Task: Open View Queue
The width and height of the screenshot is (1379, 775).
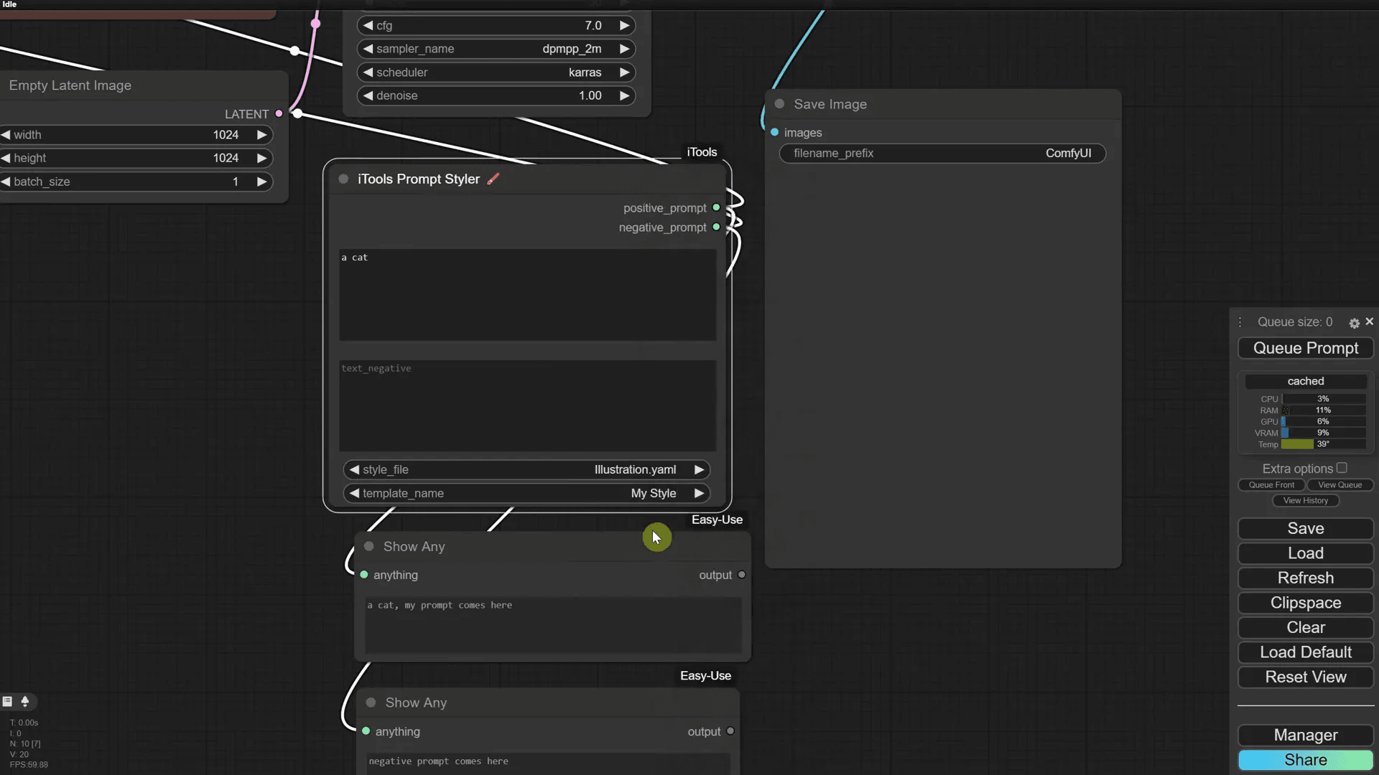Action: (x=1340, y=485)
